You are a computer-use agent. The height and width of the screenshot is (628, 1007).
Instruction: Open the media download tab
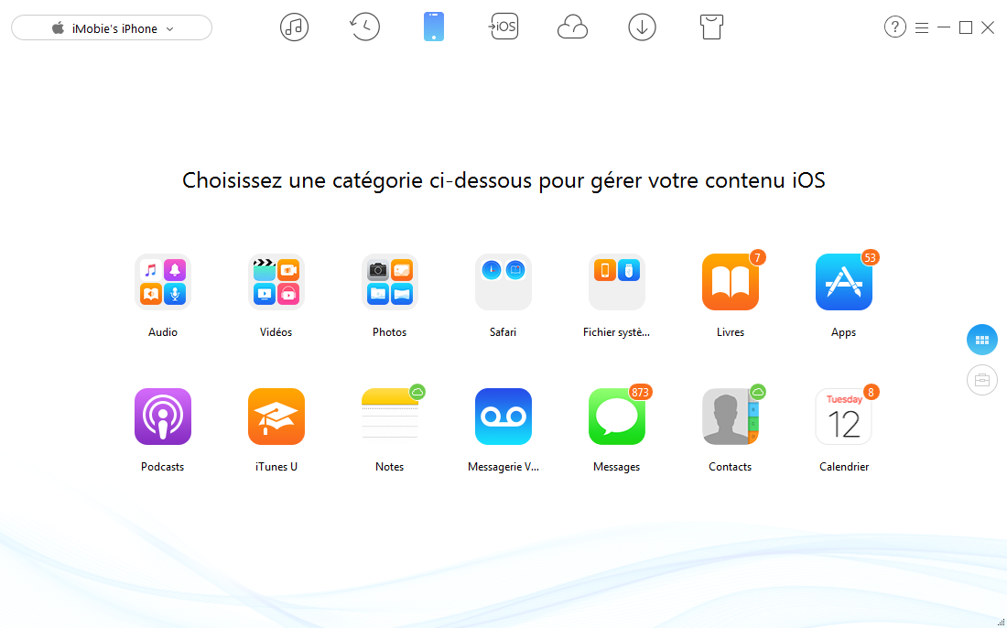pos(643,27)
